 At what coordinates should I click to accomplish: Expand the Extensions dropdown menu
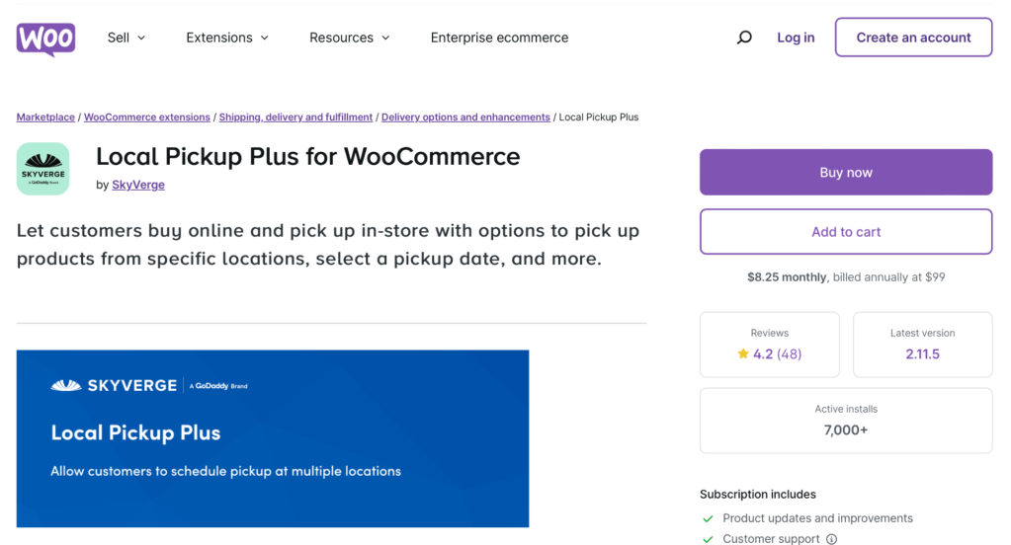(x=227, y=38)
